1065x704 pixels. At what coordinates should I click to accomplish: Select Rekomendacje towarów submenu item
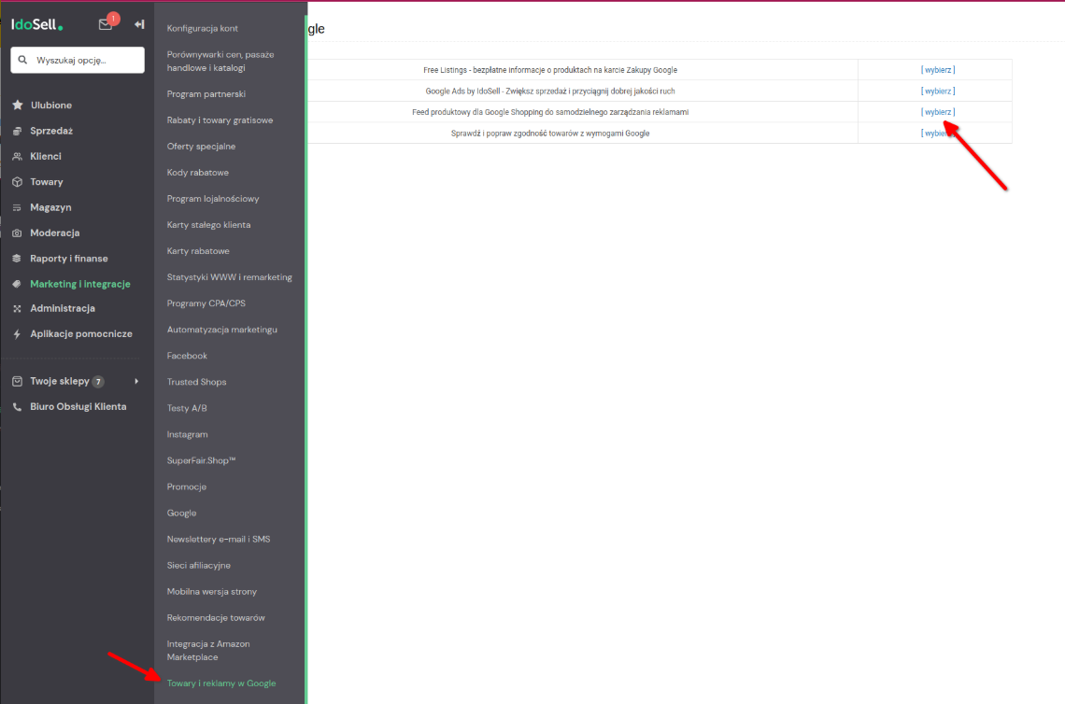click(216, 618)
